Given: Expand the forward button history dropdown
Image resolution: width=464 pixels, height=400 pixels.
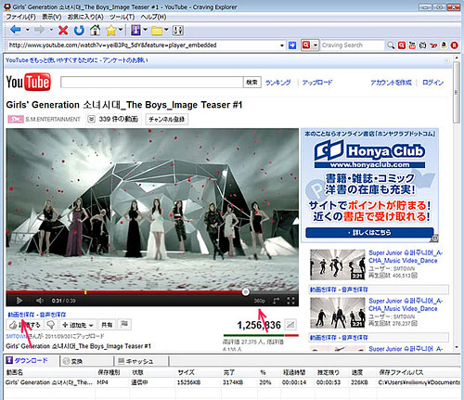Looking at the screenshot, I should pyautogui.click(x=51, y=30).
